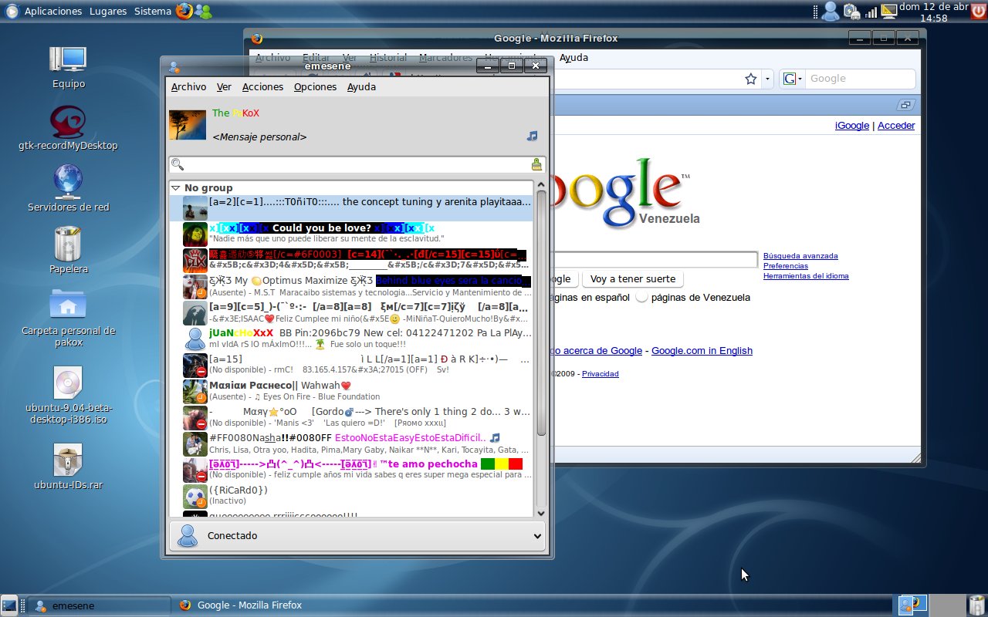Select Could you be love contact

pyautogui.click(x=351, y=234)
